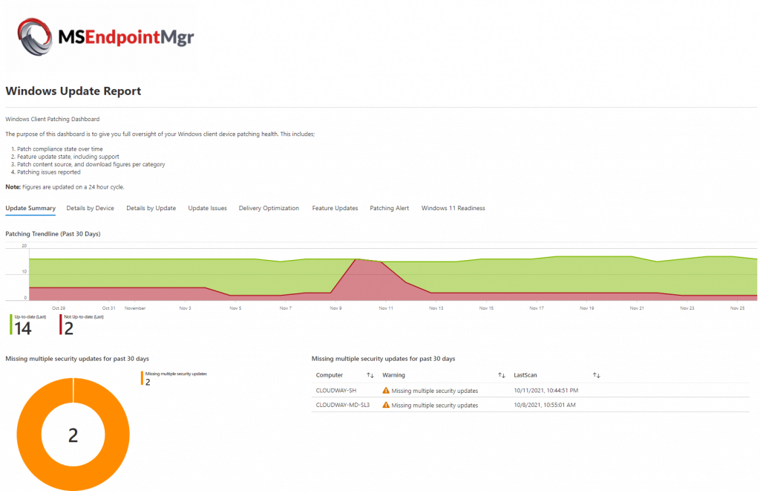Select the CLOUDWAY-SH computer cell

336,390
